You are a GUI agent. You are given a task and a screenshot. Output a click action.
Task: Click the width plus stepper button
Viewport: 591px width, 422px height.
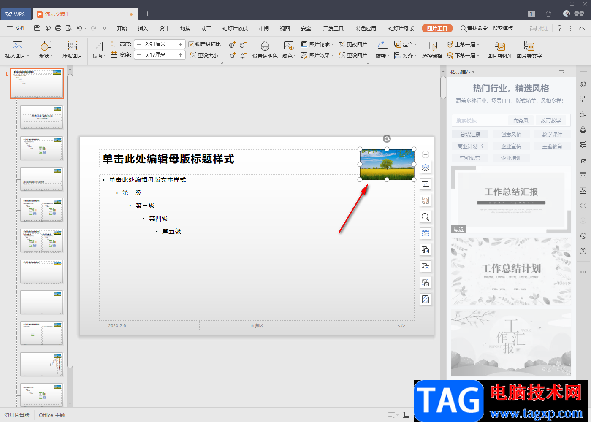[181, 55]
